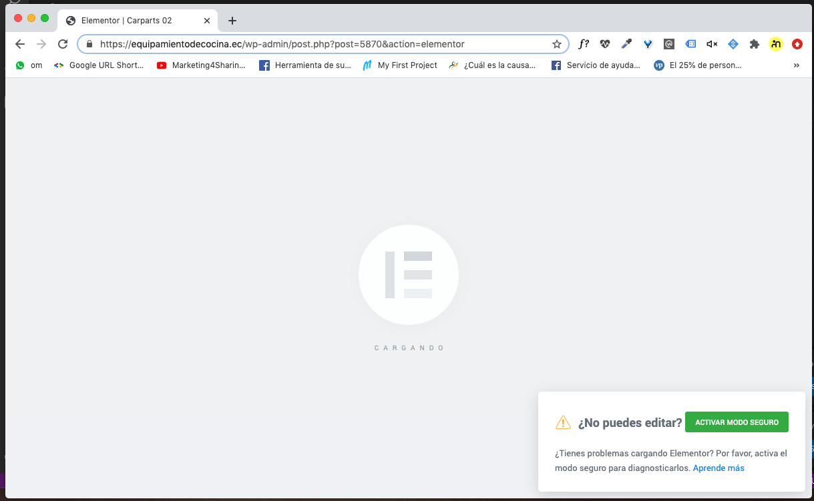Open the heartbeat pulse extension
The height and width of the screenshot is (501, 814).
pos(605,44)
